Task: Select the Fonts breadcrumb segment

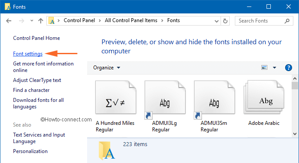Action: 173,20
